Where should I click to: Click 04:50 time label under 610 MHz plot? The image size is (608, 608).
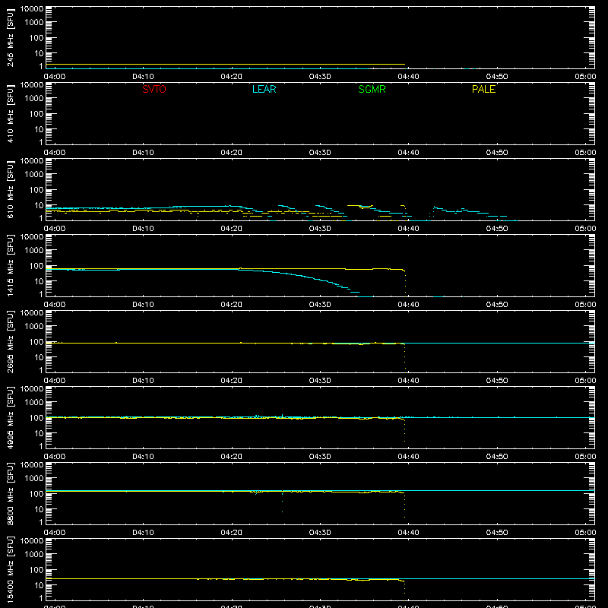click(x=497, y=229)
